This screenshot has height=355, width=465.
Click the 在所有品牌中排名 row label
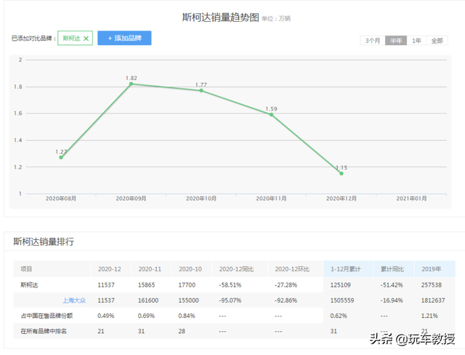point(44,331)
